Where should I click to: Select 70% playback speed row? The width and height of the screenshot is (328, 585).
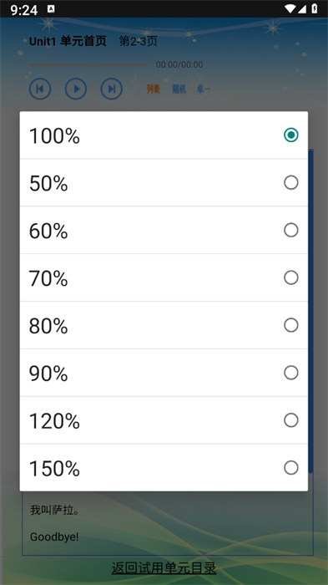point(164,277)
